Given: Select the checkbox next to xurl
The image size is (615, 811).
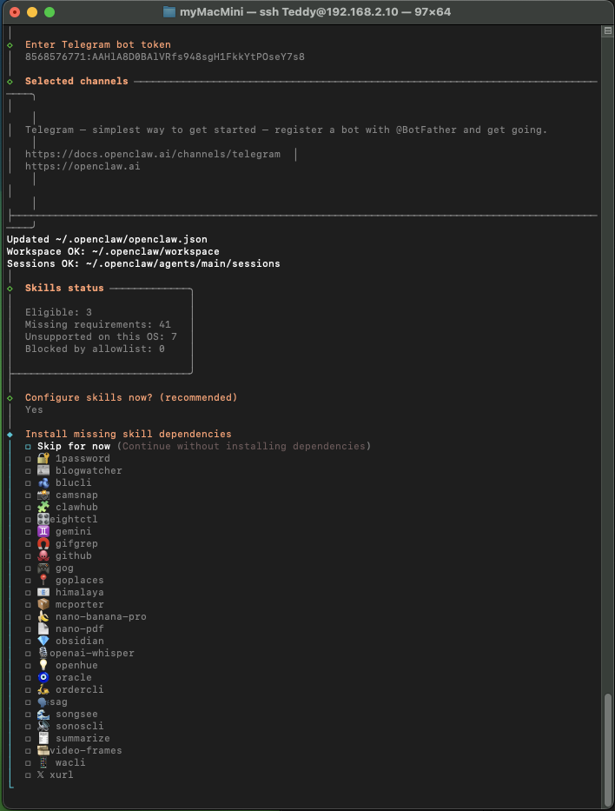Looking at the screenshot, I should click(x=28, y=774).
